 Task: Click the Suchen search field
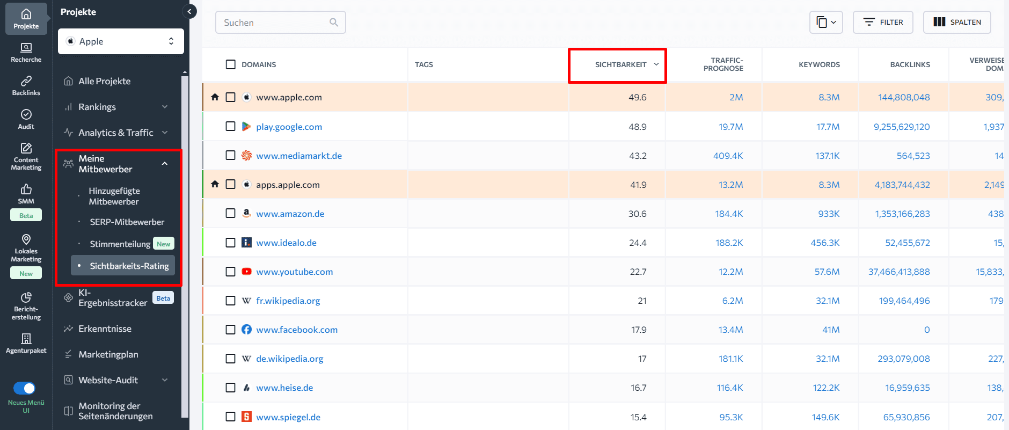[280, 23]
